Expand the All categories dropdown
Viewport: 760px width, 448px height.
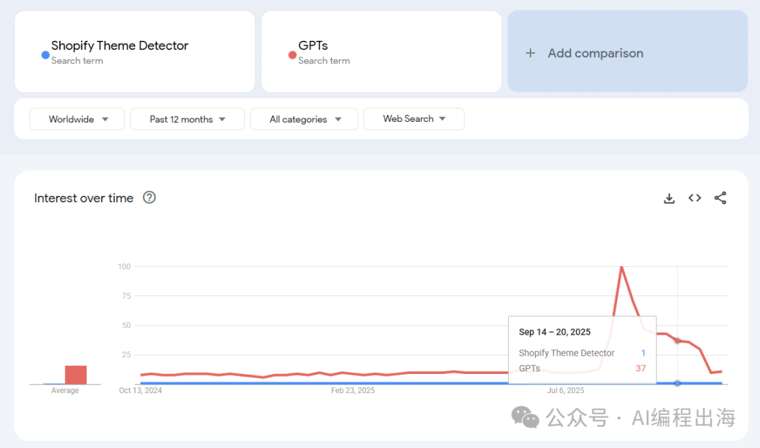pyautogui.click(x=304, y=119)
